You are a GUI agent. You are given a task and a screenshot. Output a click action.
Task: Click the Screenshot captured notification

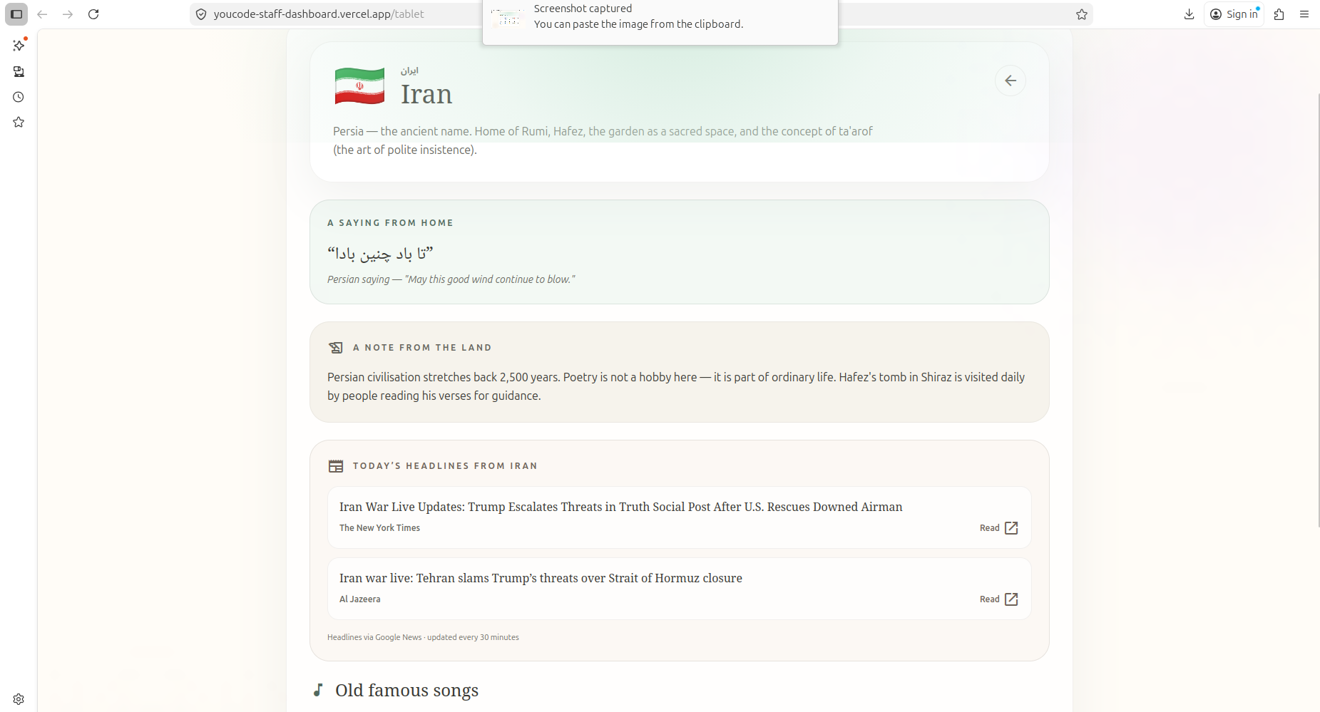pos(660,22)
